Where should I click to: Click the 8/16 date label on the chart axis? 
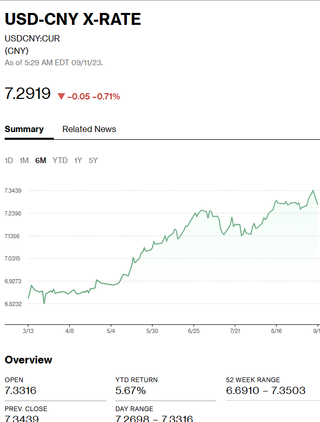(x=276, y=331)
